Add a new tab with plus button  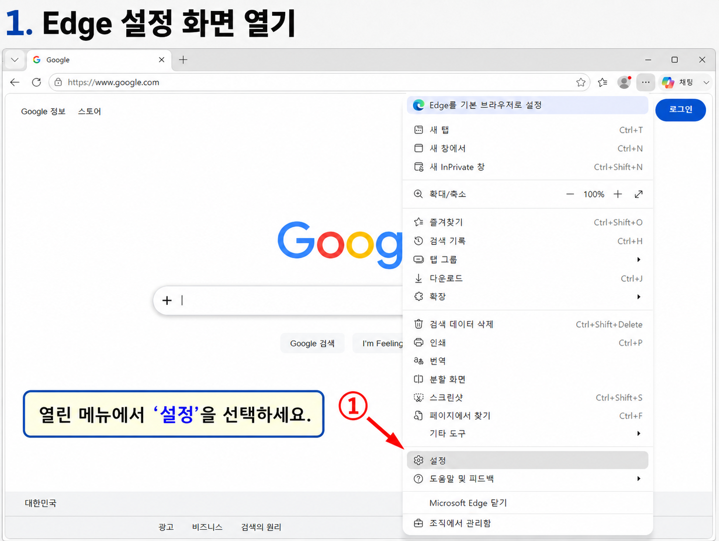click(x=183, y=60)
